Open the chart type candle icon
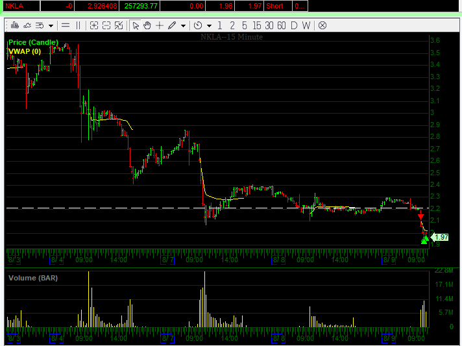462x346 pixels. click(x=14, y=25)
